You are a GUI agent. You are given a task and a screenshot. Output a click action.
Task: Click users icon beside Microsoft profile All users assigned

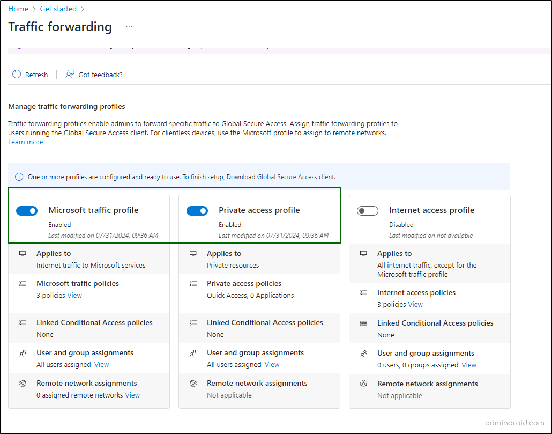click(x=23, y=353)
